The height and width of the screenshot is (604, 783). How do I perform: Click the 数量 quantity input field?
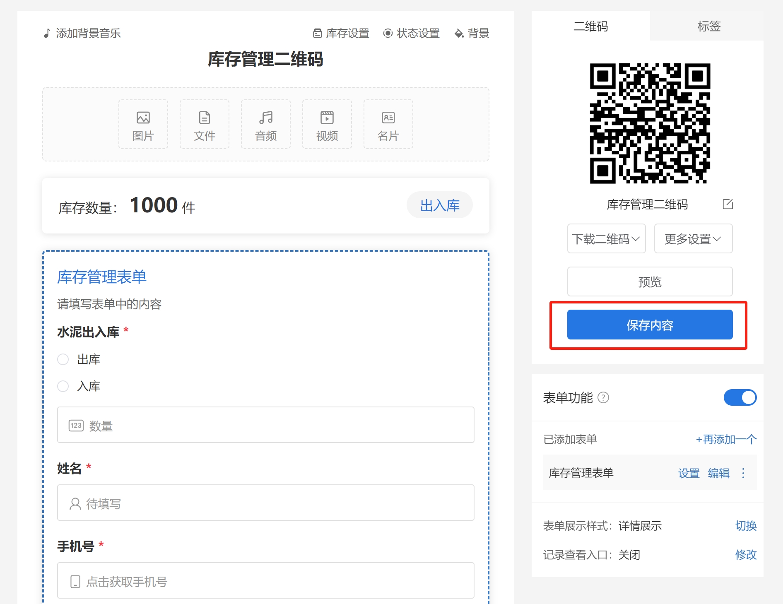coord(266,425)
